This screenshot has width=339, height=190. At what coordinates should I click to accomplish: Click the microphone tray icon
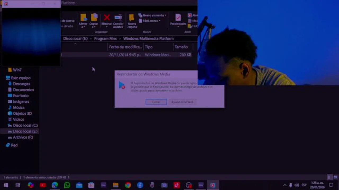pos(291,185)
